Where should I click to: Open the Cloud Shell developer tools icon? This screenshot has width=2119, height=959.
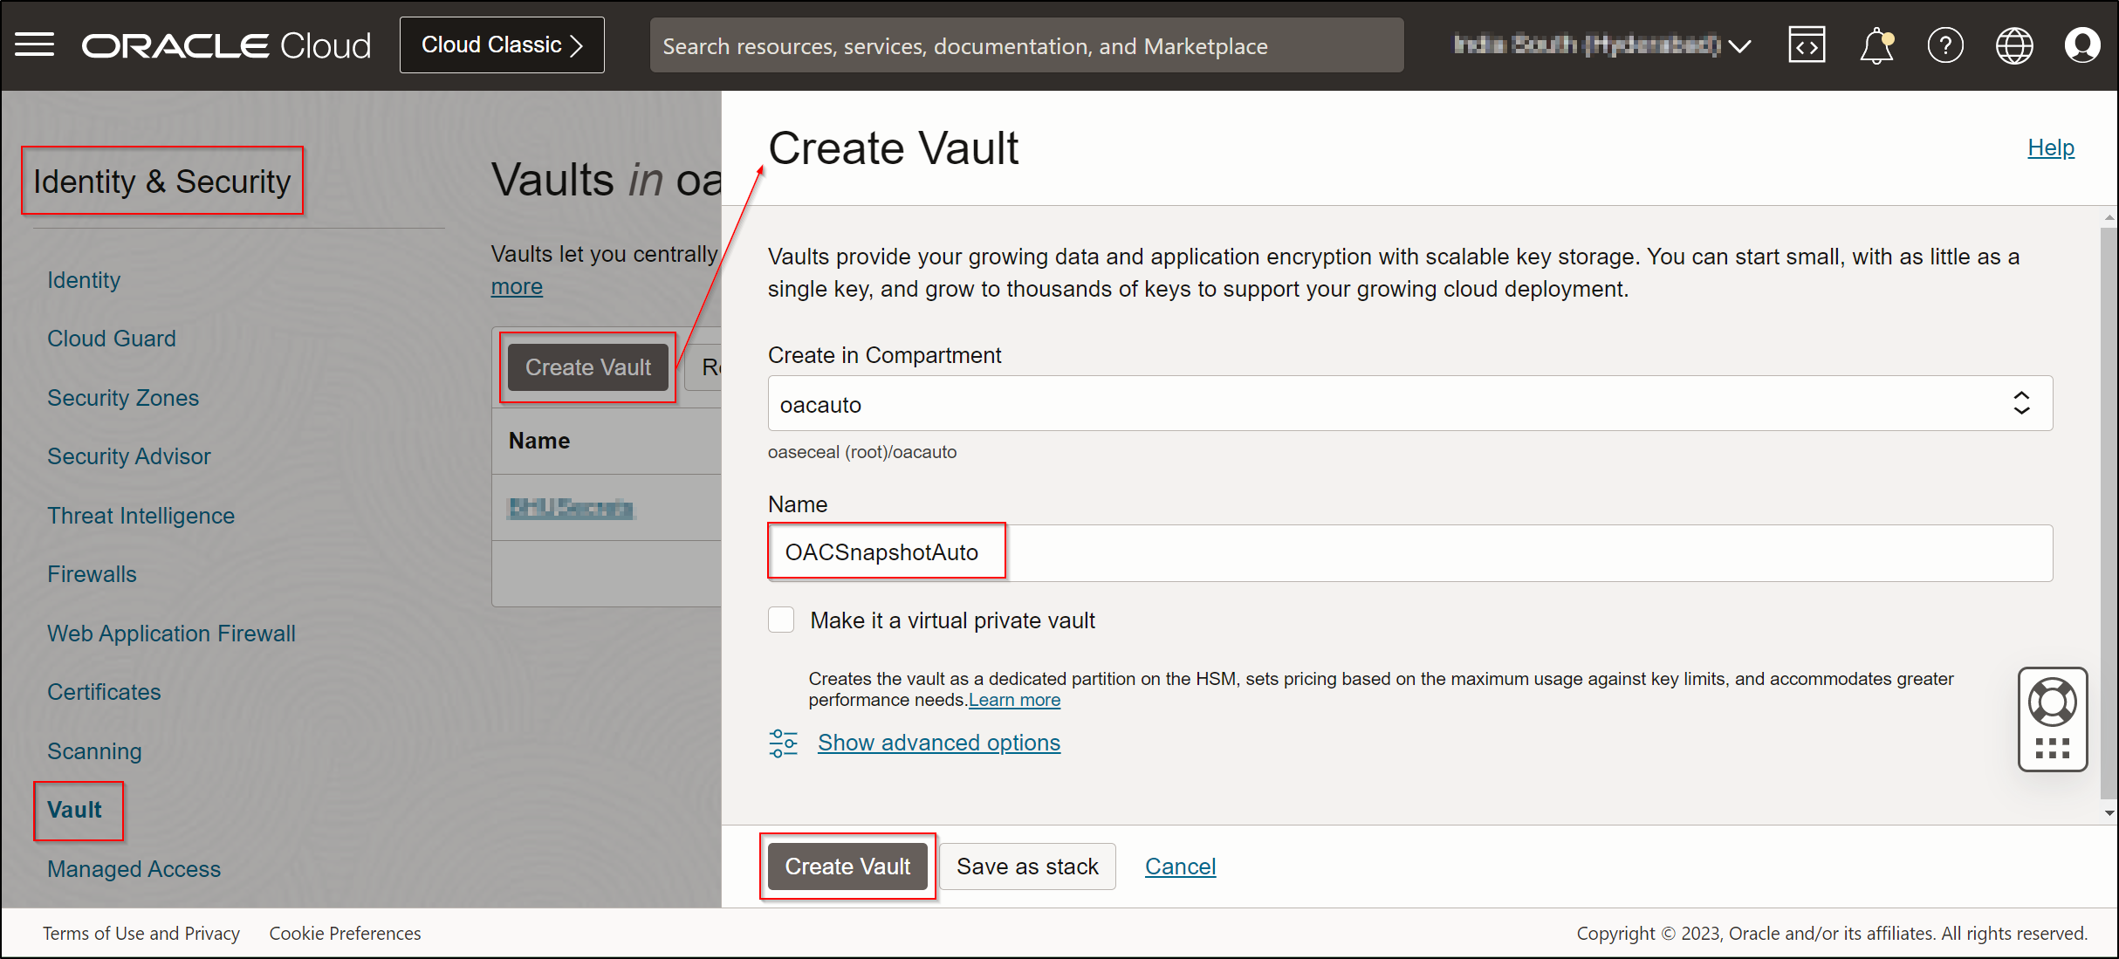tap(1806, 45)
